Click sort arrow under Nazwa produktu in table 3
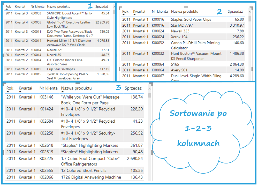Image resolution: width=258 pixels, height=186 pixels. pos(63,92)
